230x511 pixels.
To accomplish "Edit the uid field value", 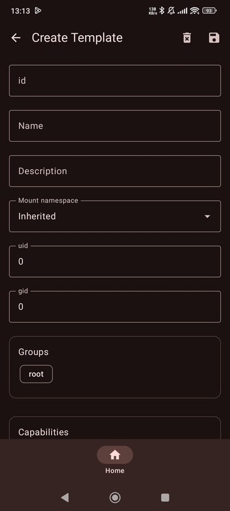I will click(114, 261).
